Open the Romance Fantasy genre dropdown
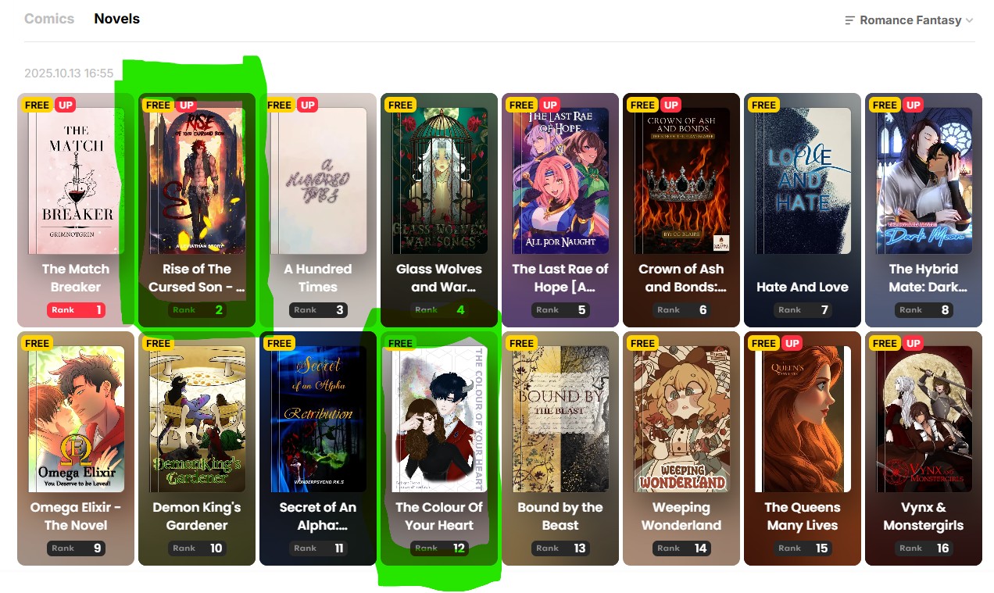This screenshot has width=994, height=593. (910, 20)
